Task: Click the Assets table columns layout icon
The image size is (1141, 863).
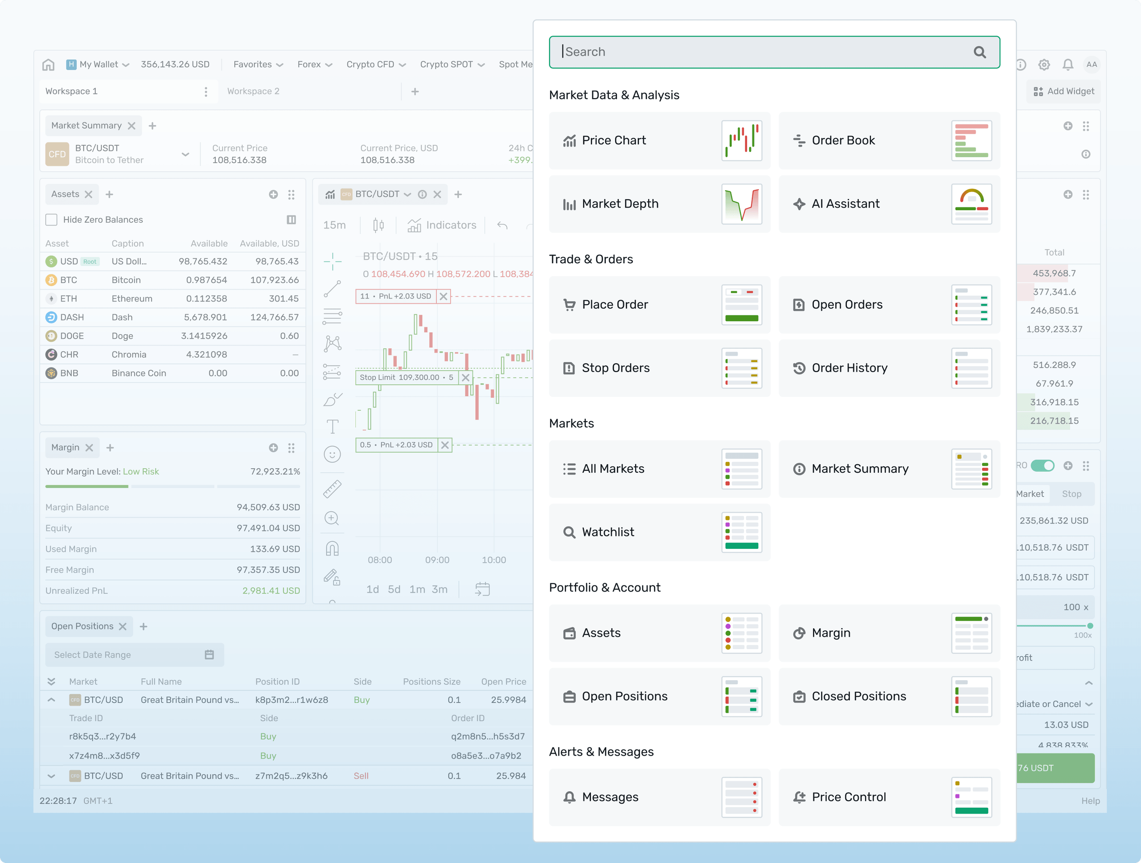Action: click(x=291, y=220)
